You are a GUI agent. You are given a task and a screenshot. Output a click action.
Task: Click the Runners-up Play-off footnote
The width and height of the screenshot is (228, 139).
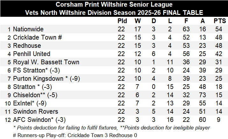(x=75, y=136)
